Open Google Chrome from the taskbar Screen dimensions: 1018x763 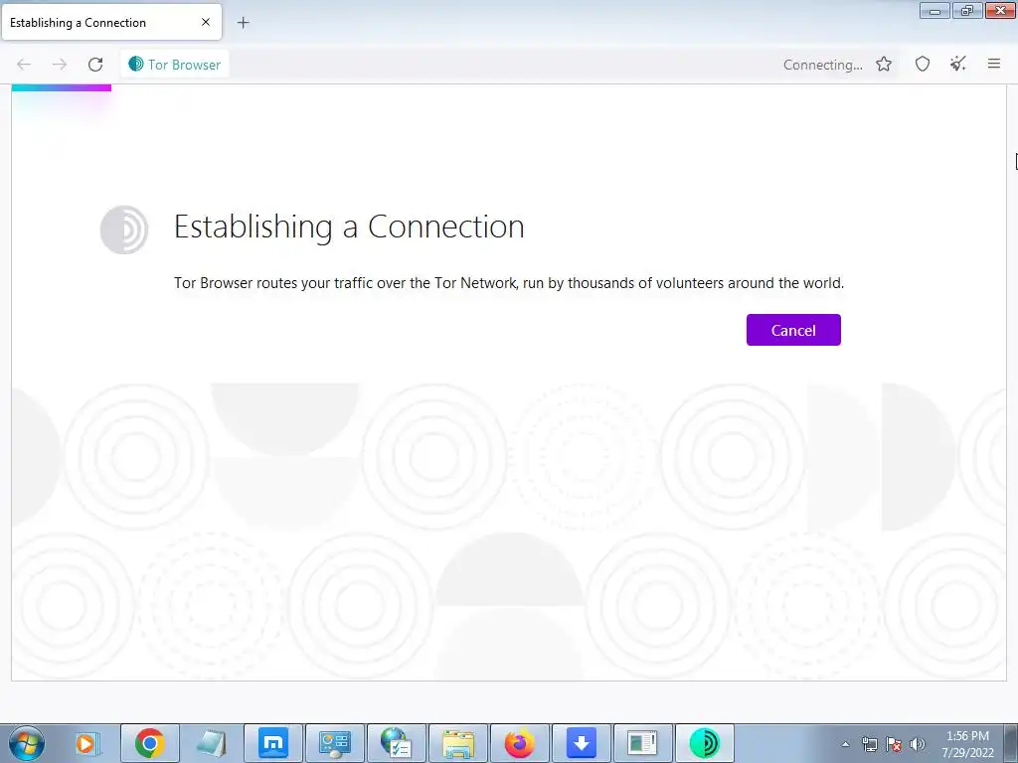[149, 743]
